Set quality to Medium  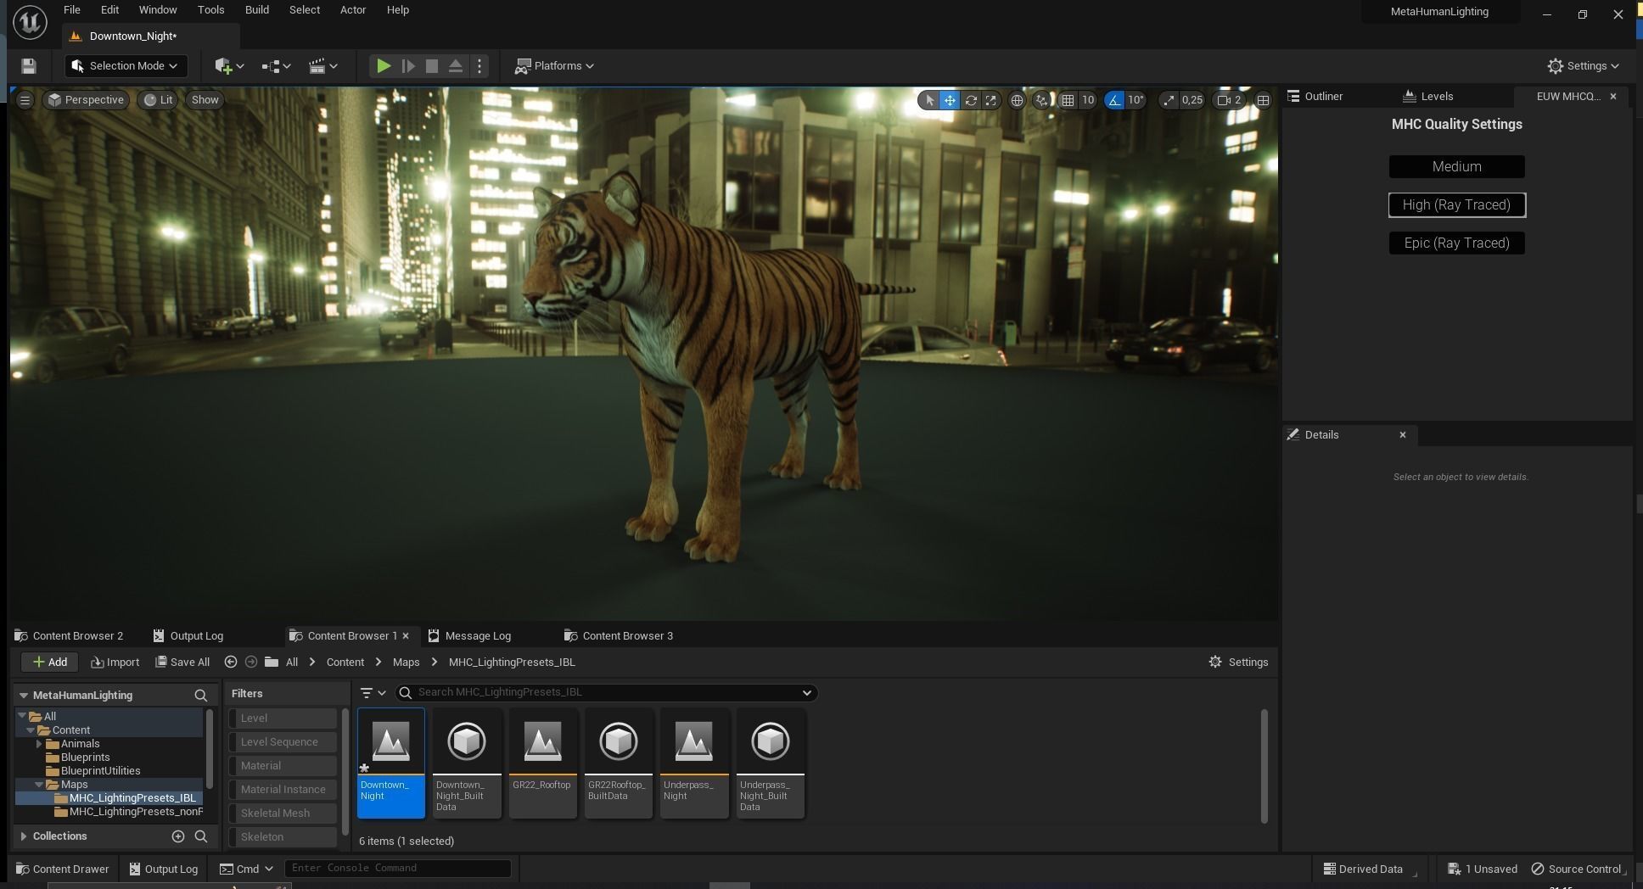point(1456,166)
